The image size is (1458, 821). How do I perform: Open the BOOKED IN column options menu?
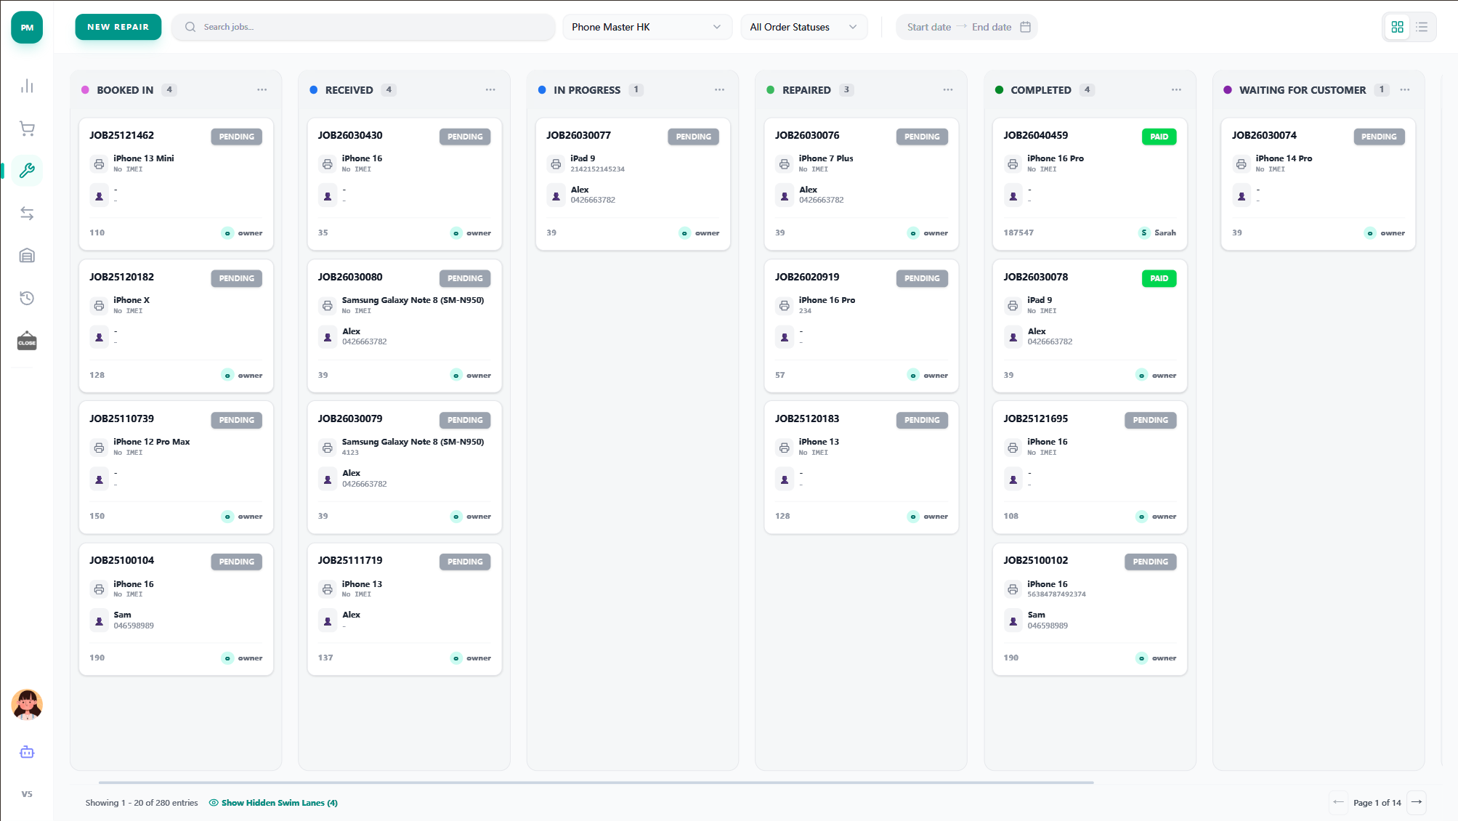[x=262, y=89]
